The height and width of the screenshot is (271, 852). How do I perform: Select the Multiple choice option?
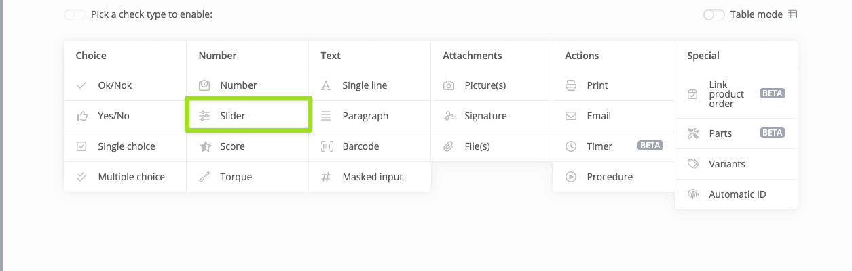(x=131, y=177)
